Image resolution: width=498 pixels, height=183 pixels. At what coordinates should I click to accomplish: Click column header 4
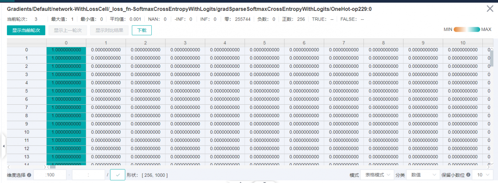point(225,43)
